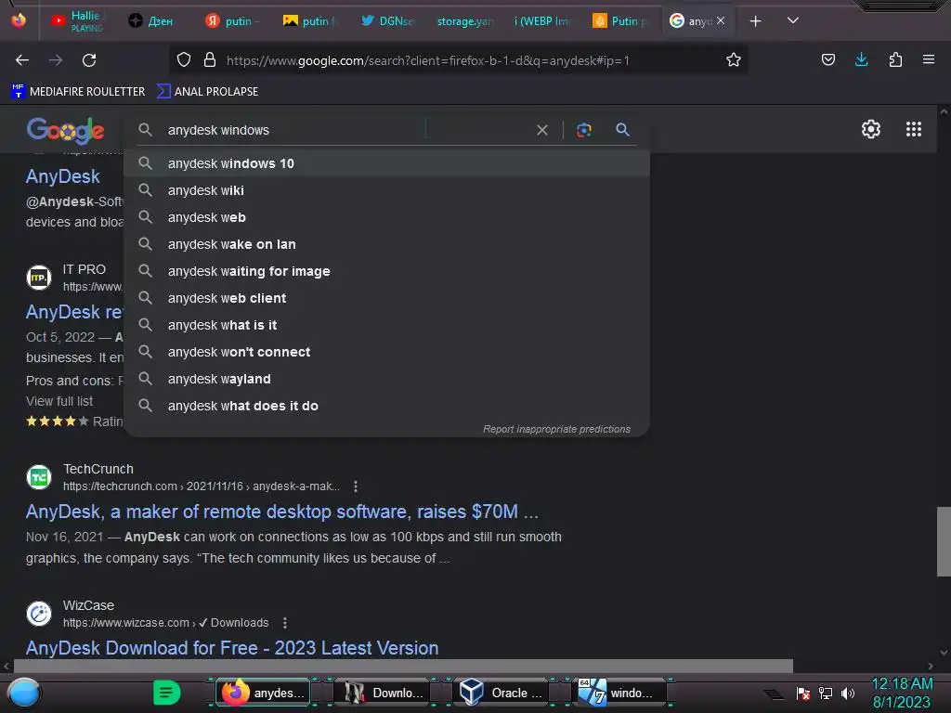This screenshot has height=713, width=951.
Task: Click the Google logo
Action: 66,130
